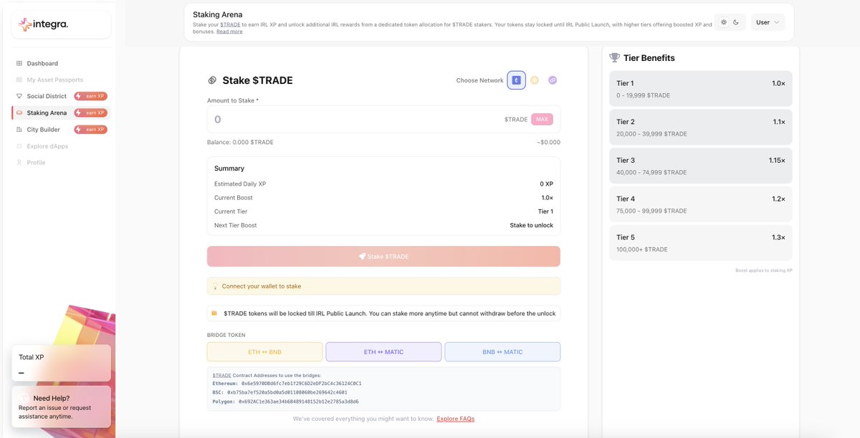
Task: Click the Profile person icon
Action: (x=19, y=162)
